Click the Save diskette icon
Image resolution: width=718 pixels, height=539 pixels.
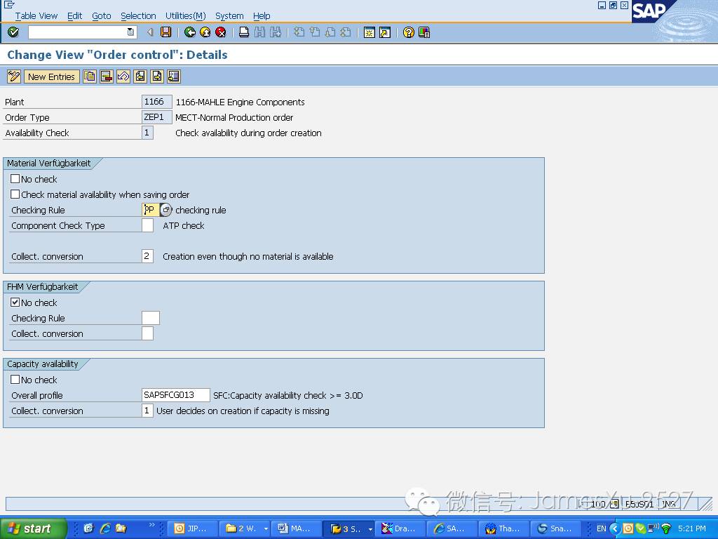pos(165,32)
